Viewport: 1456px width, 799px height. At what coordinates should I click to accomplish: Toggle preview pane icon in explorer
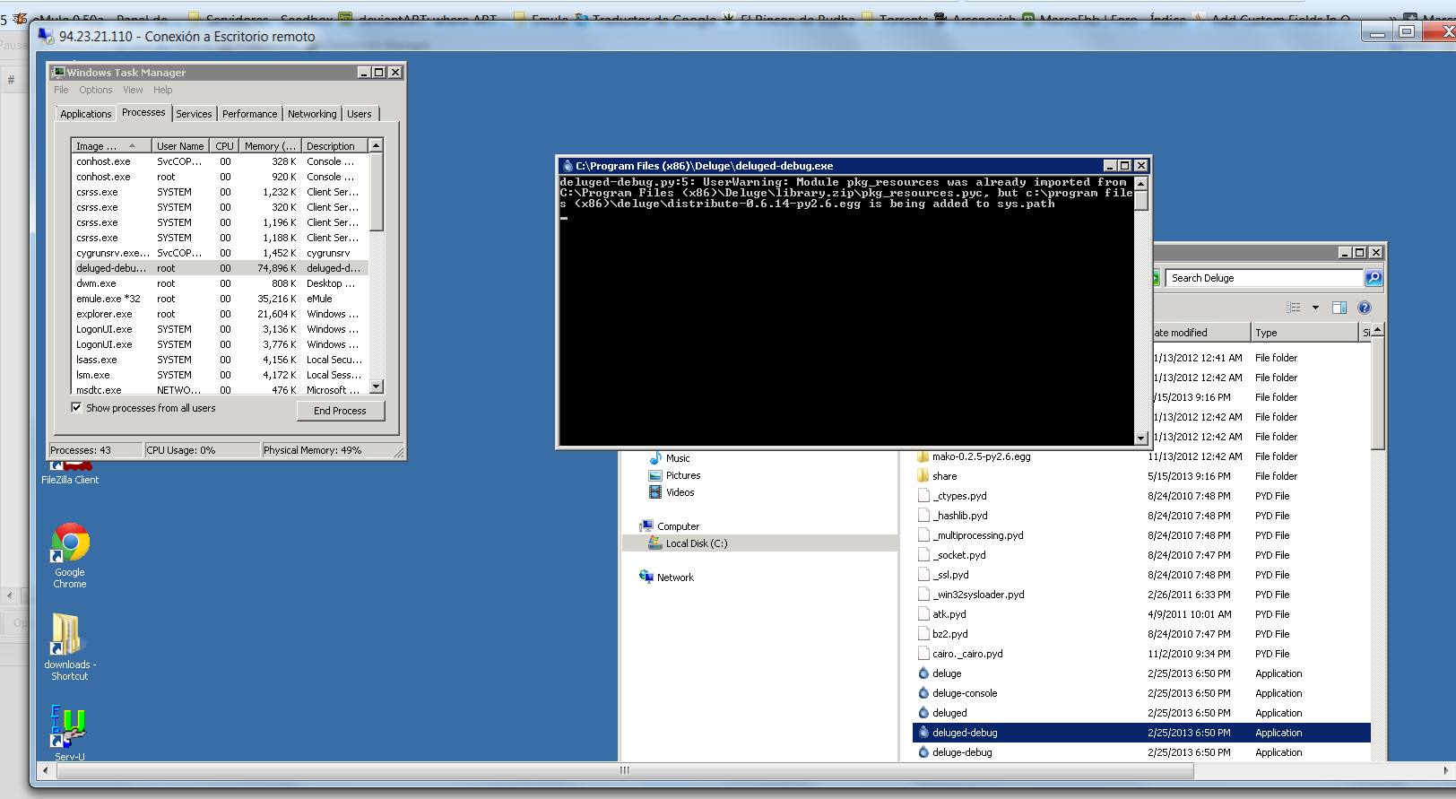tap(1339, 308)
